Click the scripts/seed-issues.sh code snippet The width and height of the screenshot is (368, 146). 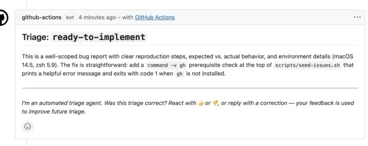tap(307, 65)
